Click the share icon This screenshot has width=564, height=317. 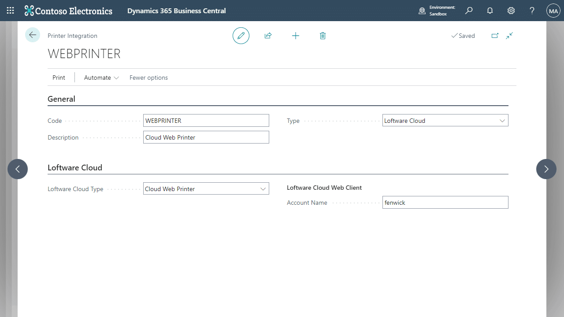point(268,36)
